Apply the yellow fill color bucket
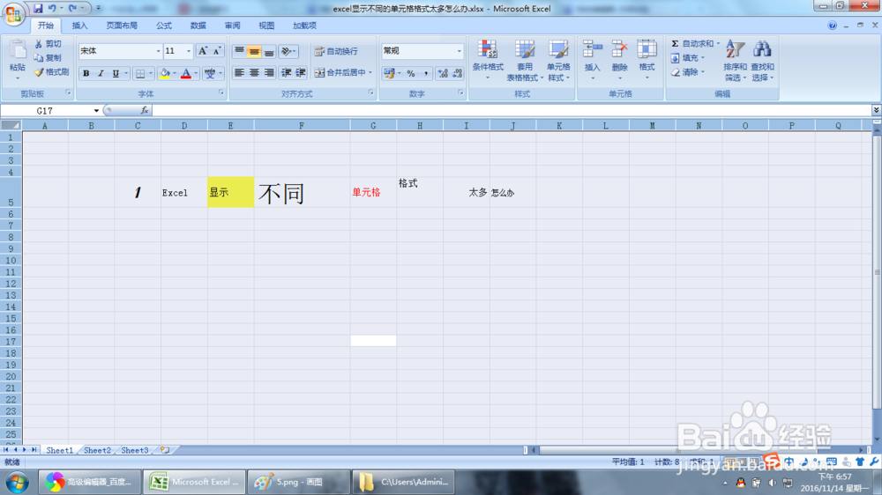The height and width of the screenshot is (495, 882). tap(164, 73)
